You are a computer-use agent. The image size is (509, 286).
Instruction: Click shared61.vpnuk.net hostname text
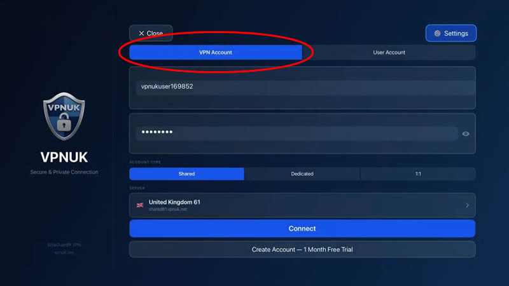tap(168, 210)
